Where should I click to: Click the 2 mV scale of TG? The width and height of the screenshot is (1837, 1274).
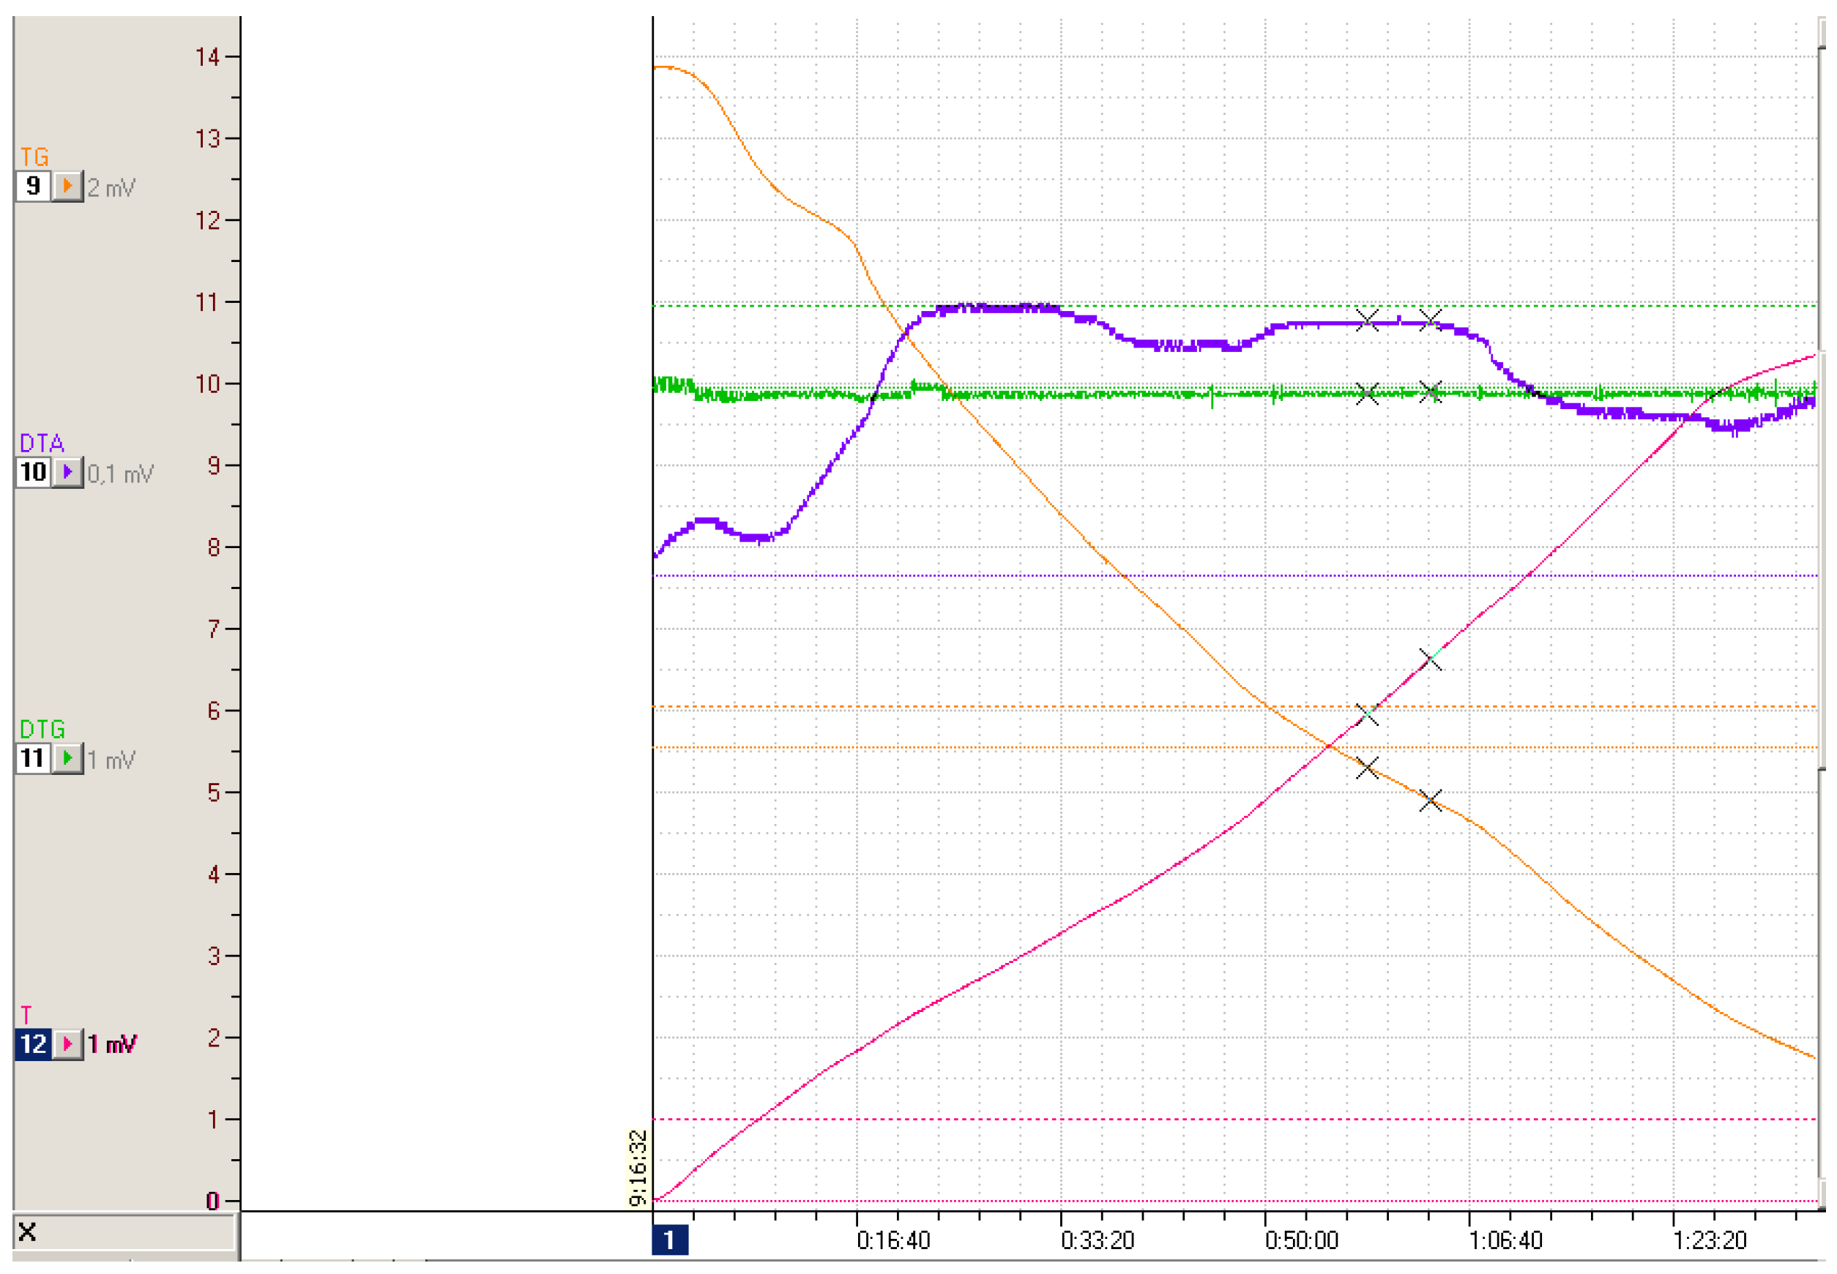pyautogui.click(x=111, y=188)
